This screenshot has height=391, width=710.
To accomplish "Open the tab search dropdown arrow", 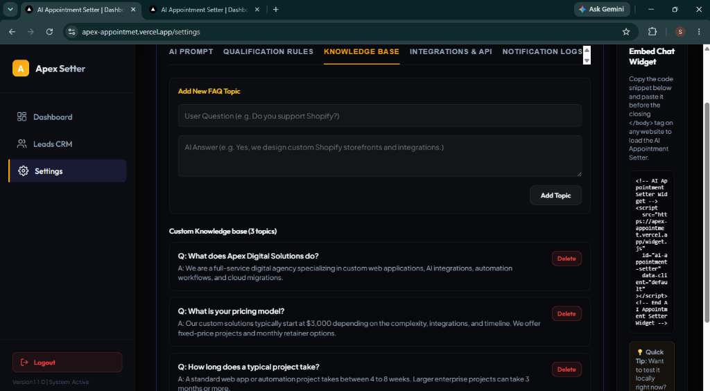I will pos(10,9).
